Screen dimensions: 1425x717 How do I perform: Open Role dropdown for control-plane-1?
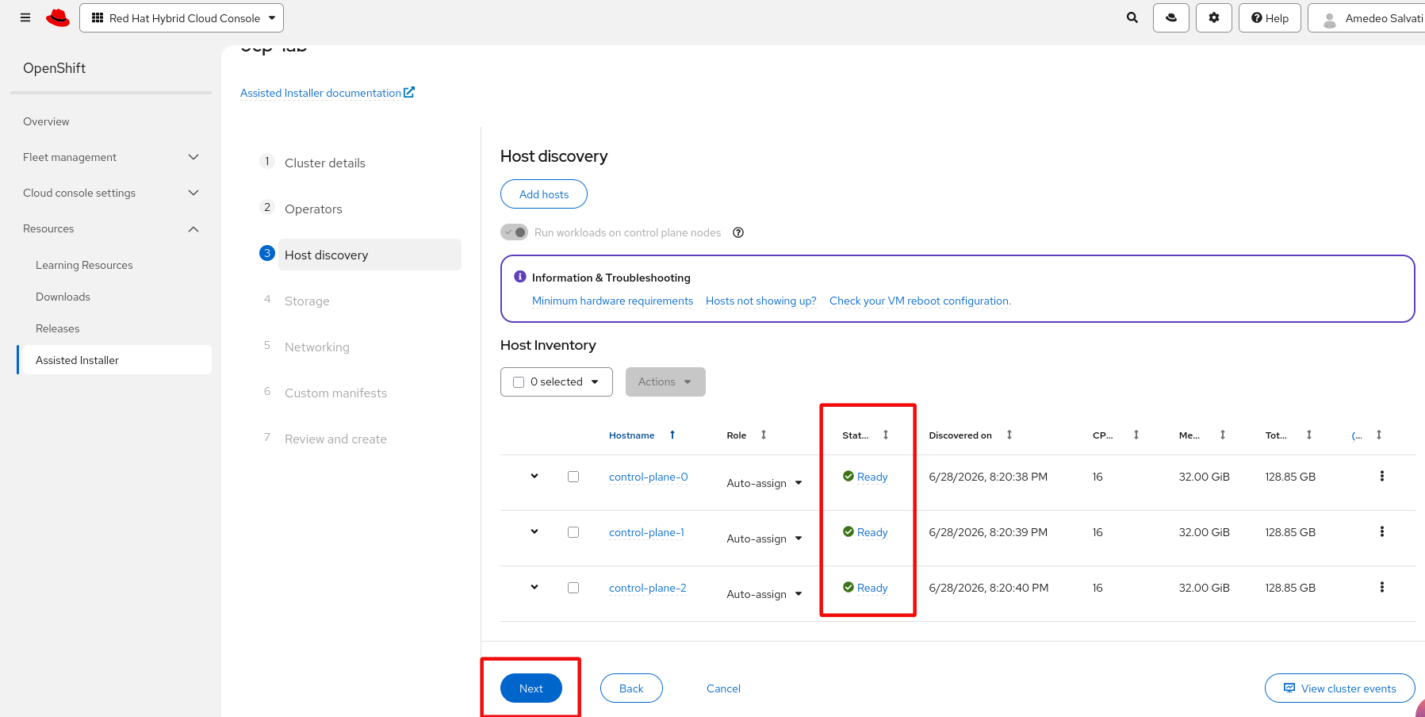tap(764, 539)
